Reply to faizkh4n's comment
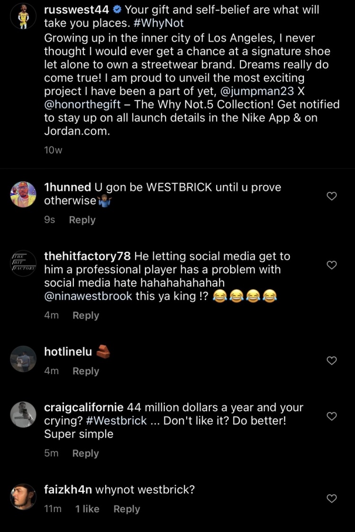Viewport: 355px width, 532px height. pyautogui.click(x=127, y=509)
